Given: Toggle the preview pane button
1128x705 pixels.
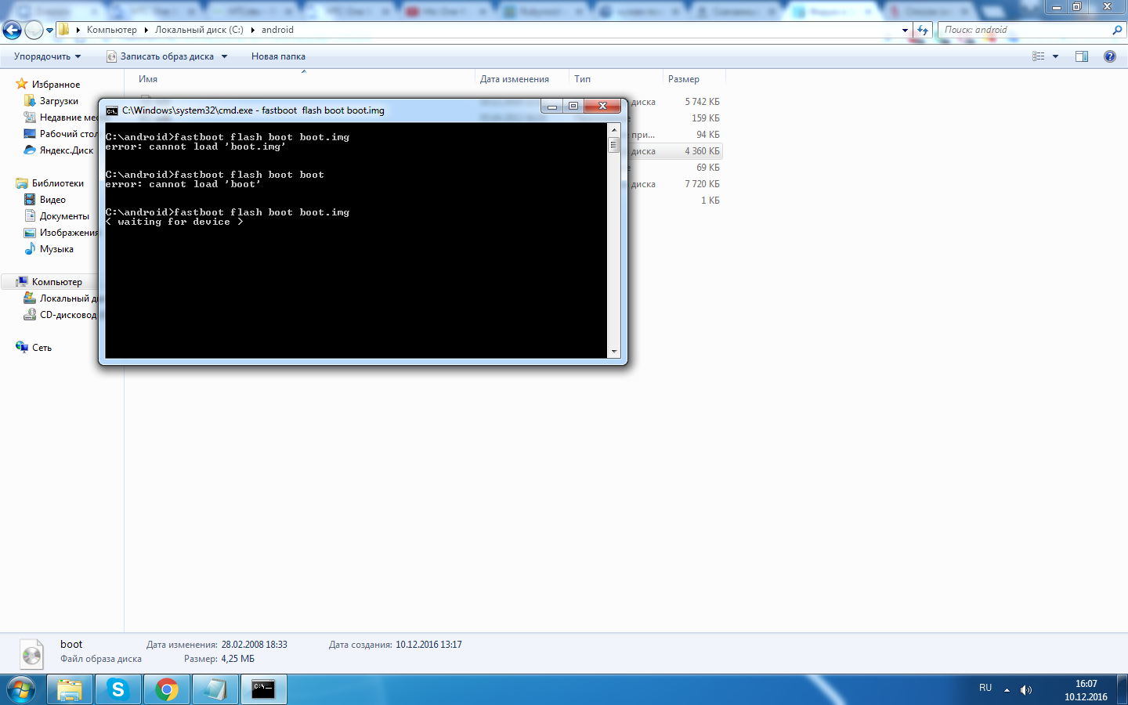Looking at the screenshot, I should 1082,56.
